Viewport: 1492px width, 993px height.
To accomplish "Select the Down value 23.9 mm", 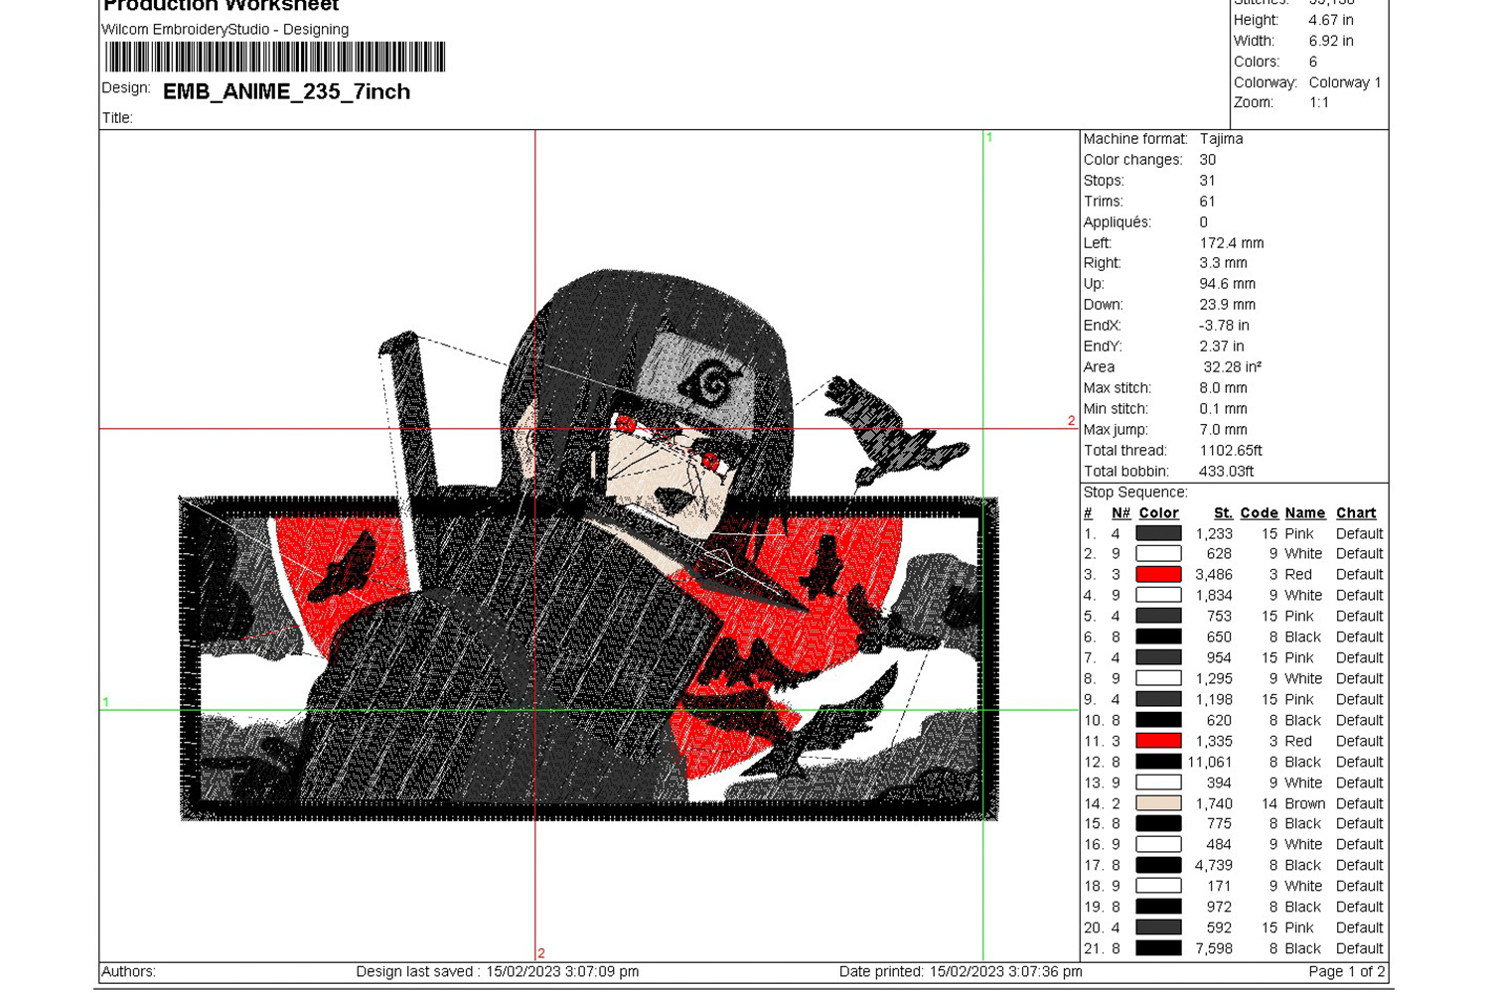I will click(1227, 305).
